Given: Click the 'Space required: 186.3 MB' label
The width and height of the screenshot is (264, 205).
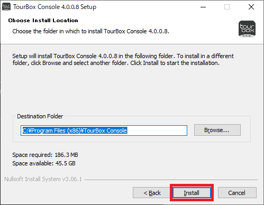Looking at the screenshot, I should point(45,155).
